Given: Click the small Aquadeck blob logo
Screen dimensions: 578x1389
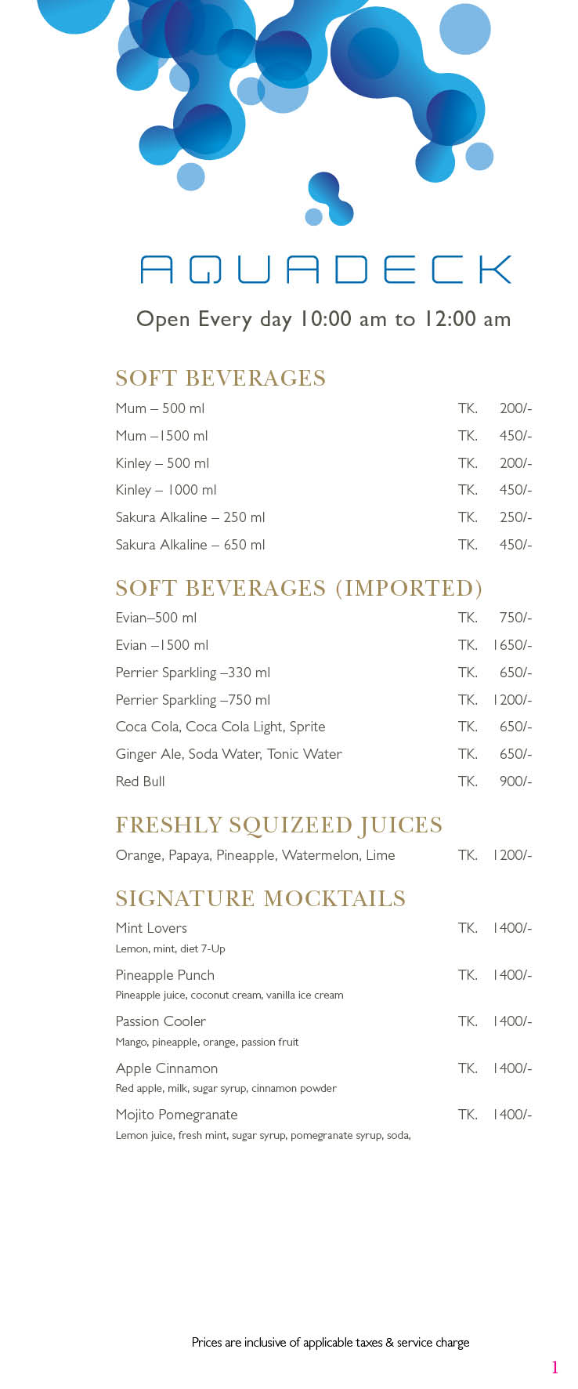Looking at the screenshot, I should [x=329, y=199].
